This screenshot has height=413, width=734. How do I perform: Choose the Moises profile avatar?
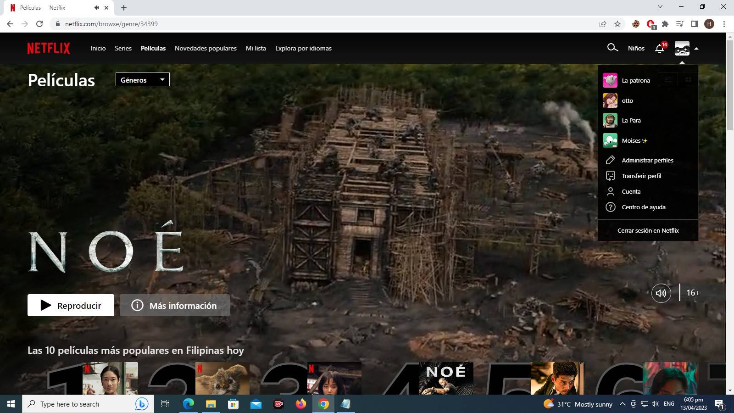pos(610,140)
